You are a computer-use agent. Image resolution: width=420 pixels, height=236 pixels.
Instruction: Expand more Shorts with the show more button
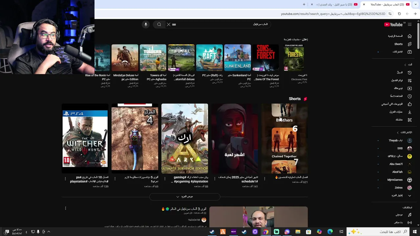(x=185, y=197)
